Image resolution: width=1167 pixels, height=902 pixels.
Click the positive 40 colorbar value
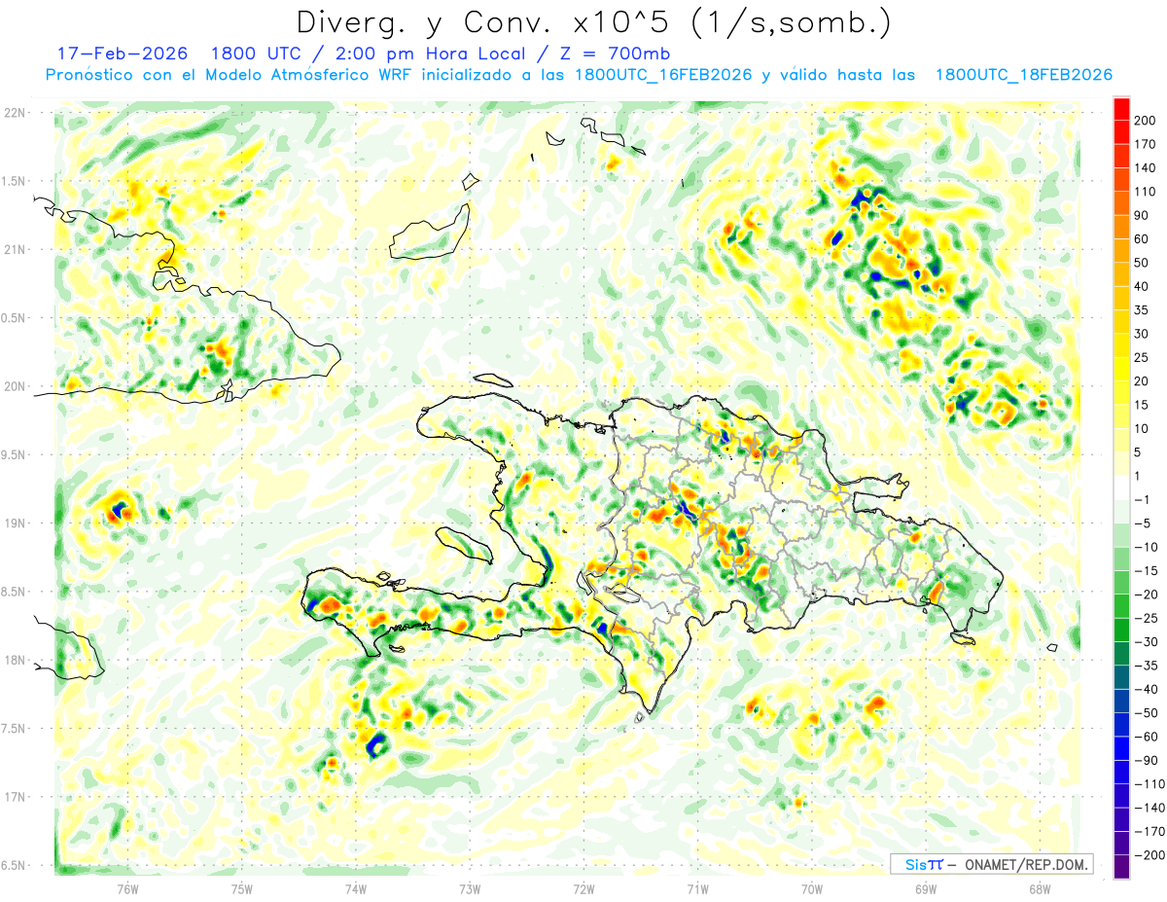click(1143, 287)
